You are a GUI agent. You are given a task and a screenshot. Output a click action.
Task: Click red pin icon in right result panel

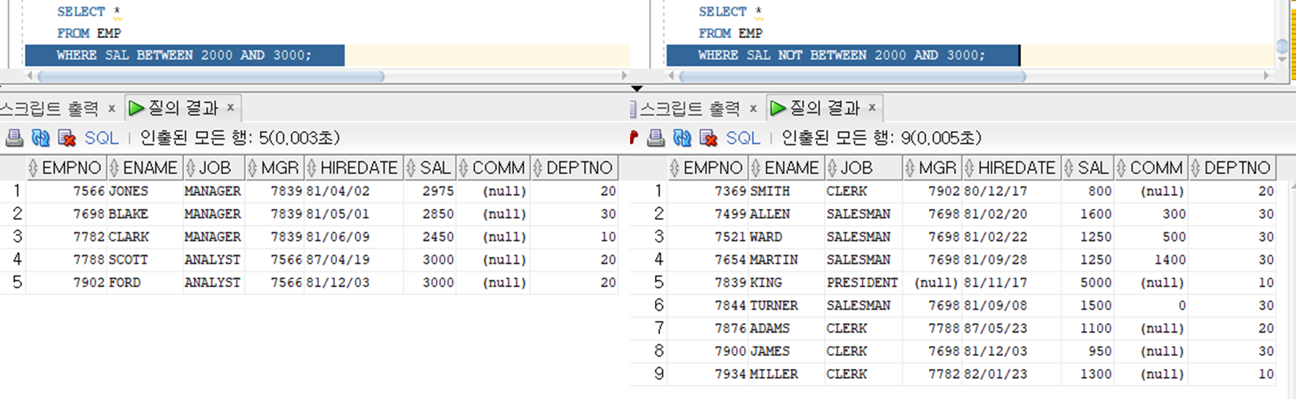pyautogui.click(x=634, y=137)
